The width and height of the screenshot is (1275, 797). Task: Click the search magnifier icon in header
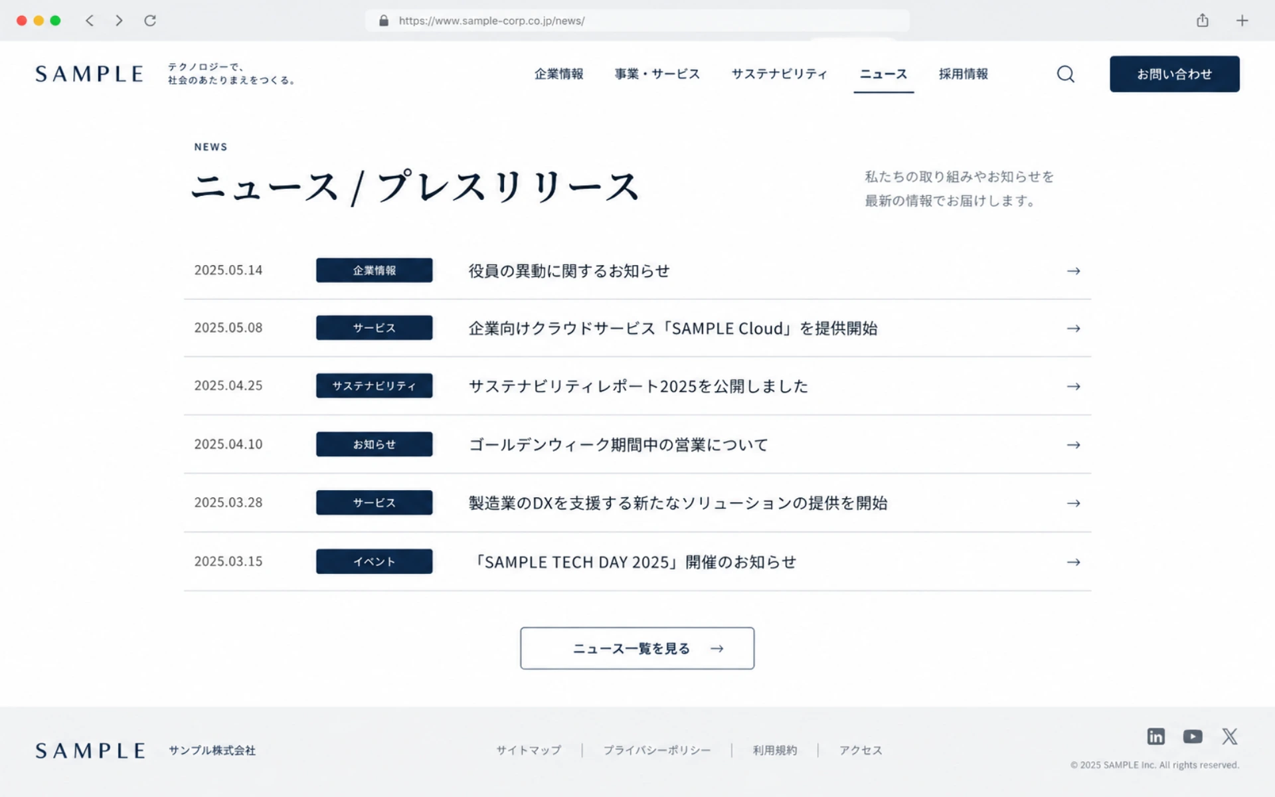1065,74
